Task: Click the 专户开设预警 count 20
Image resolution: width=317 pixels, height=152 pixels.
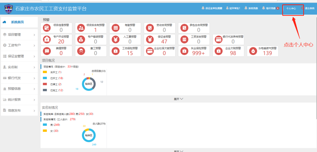Action: coord(61,42)
